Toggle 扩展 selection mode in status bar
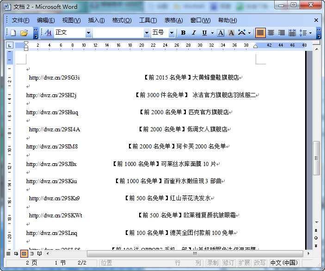 244,263
